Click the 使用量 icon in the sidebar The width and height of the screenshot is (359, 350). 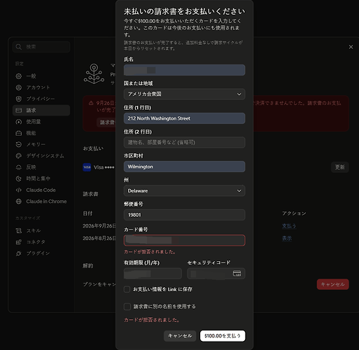click(19, 122)
